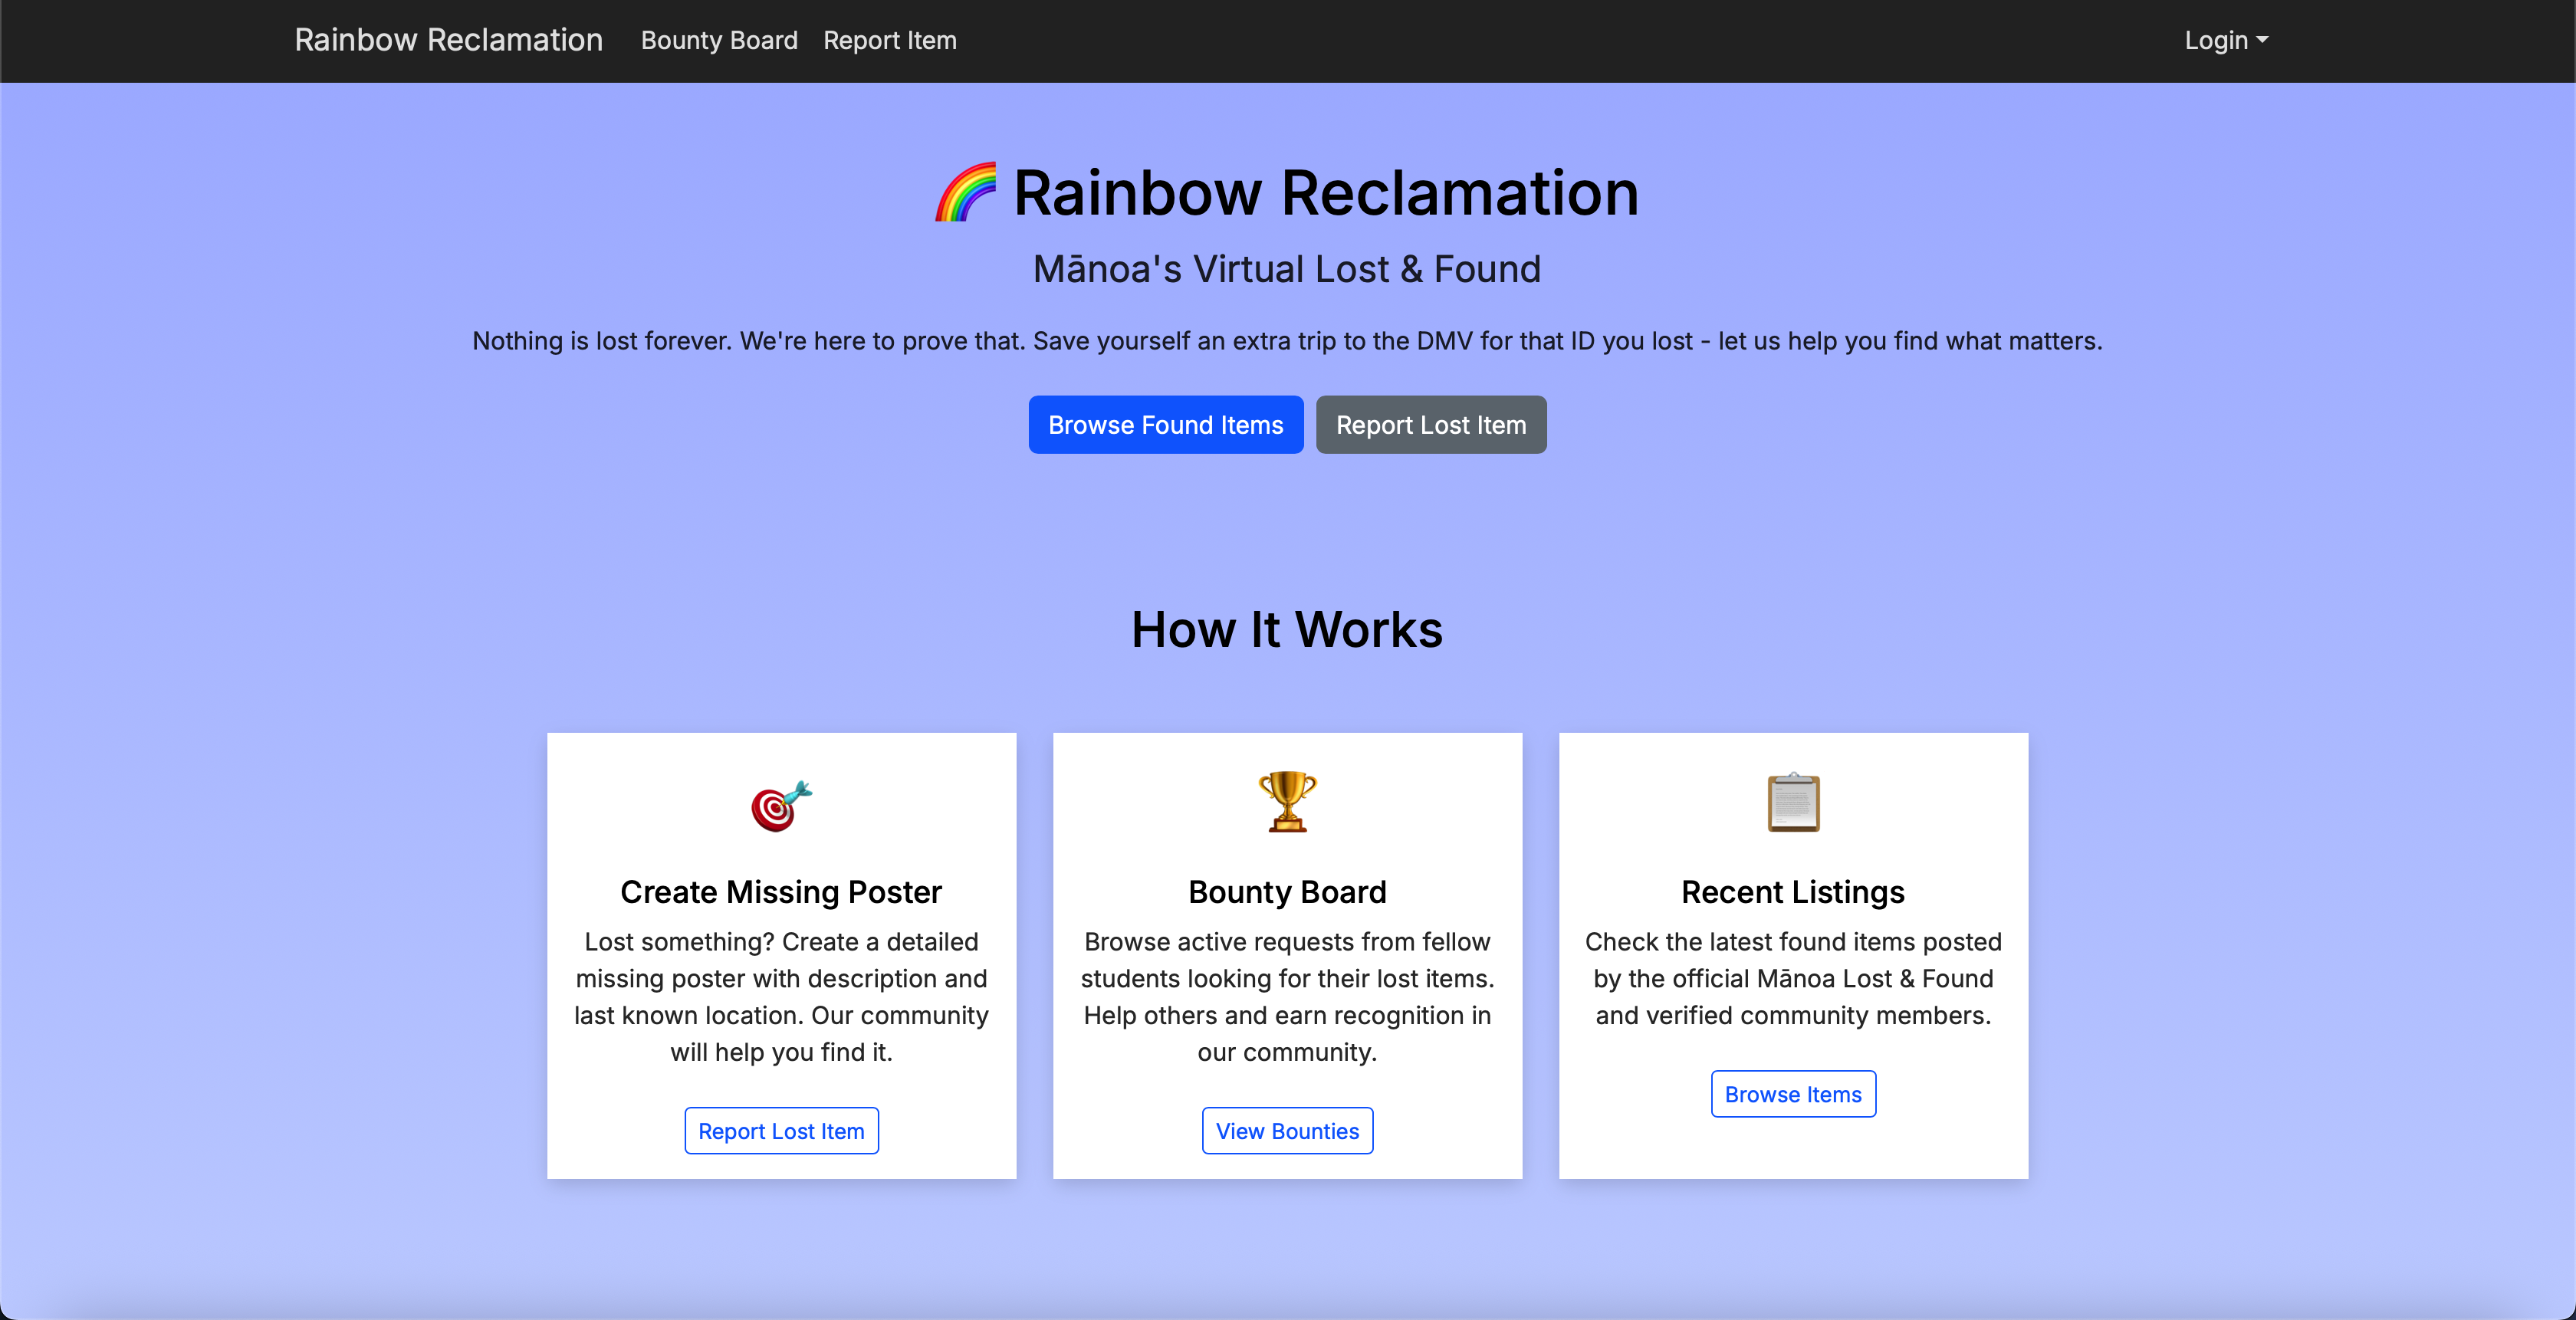This screenshot has width=2576, height=1320.
Task: Click the Browse Items button
Action: [x=1792, y=1093]
